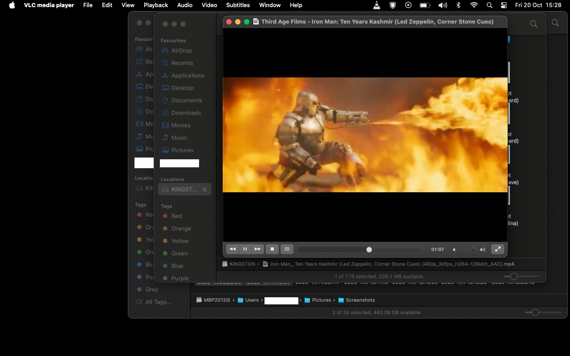
Task: Open the Apple menu
Action: [x=12, y=5]
